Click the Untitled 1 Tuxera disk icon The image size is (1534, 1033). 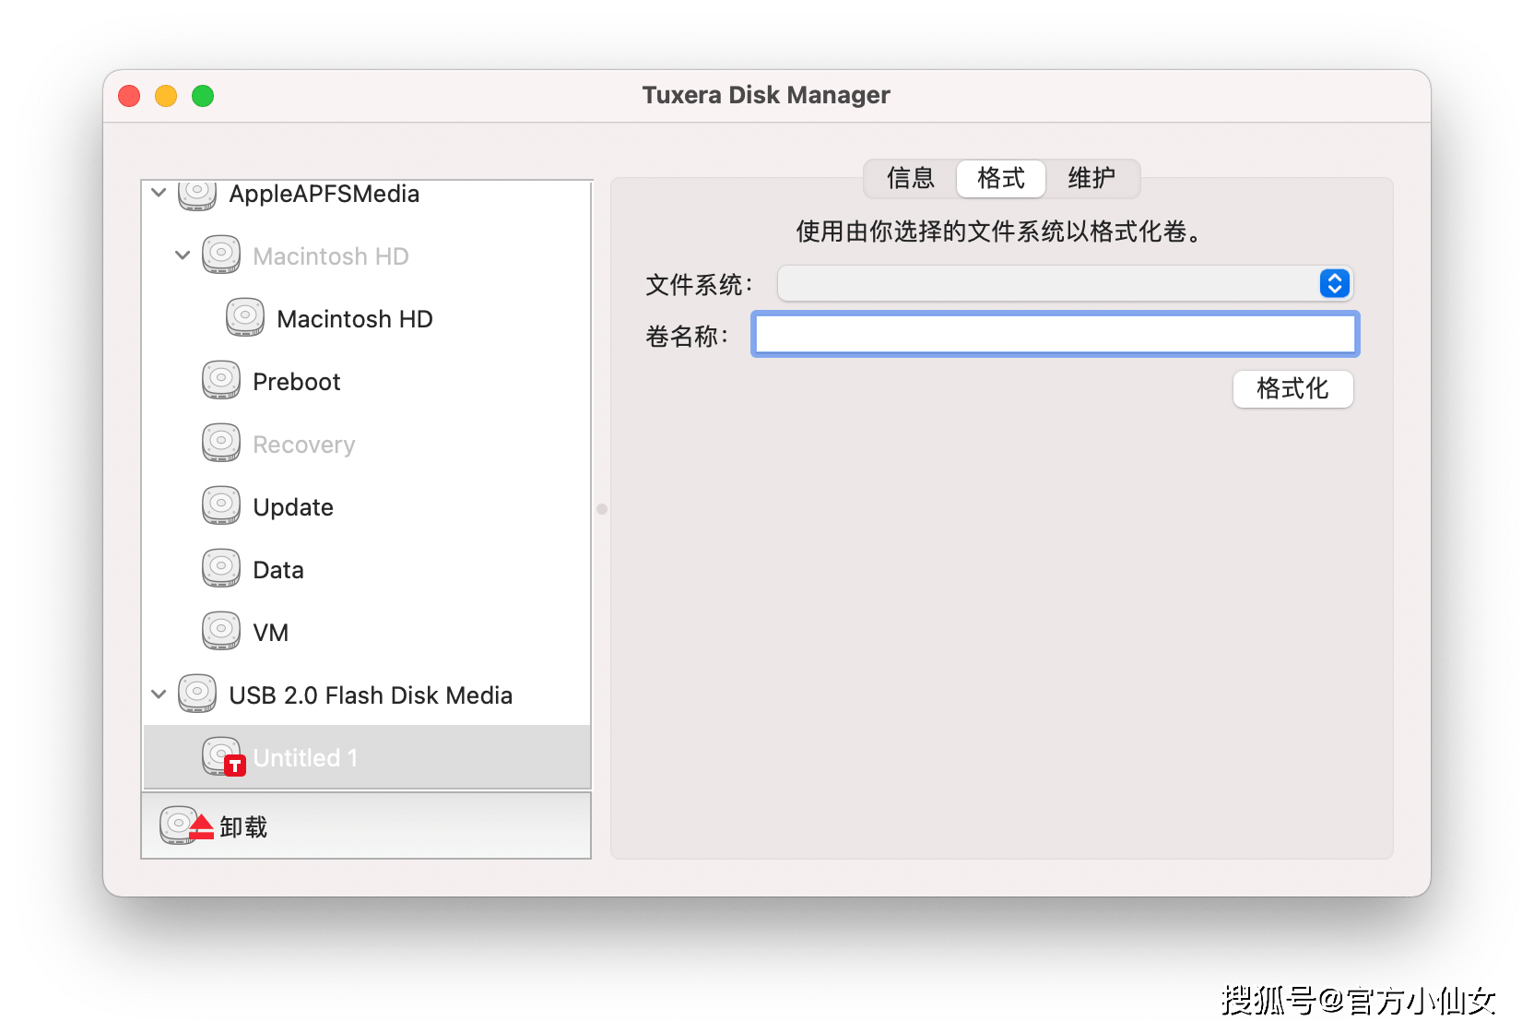223,757
